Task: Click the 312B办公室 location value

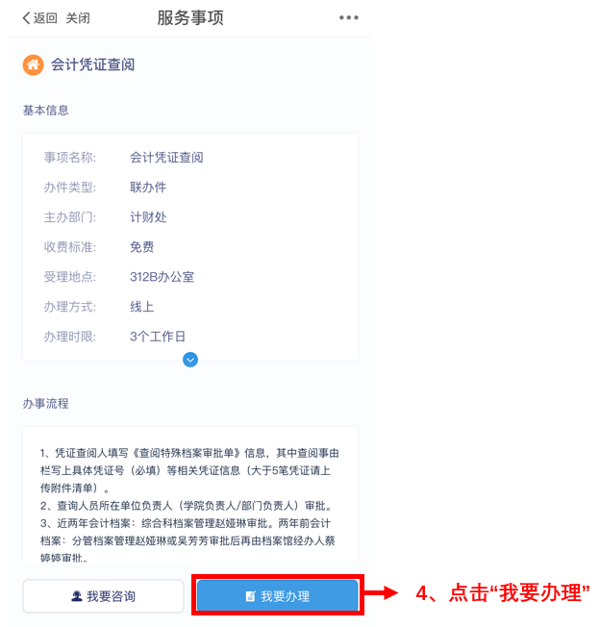Action: coord(162,277)
